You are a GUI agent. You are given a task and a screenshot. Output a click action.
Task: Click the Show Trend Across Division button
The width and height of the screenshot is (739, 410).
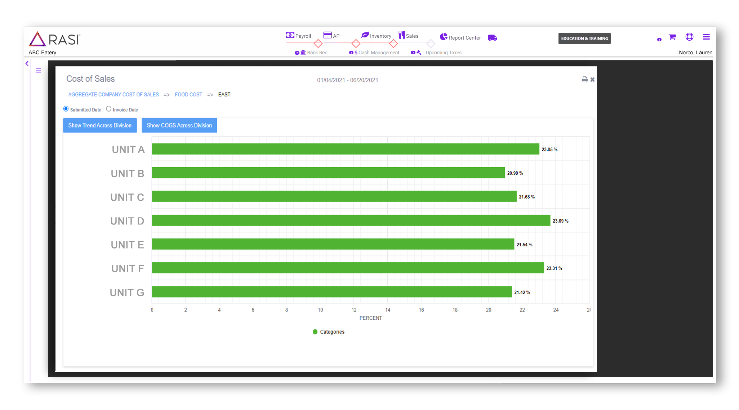100,125
